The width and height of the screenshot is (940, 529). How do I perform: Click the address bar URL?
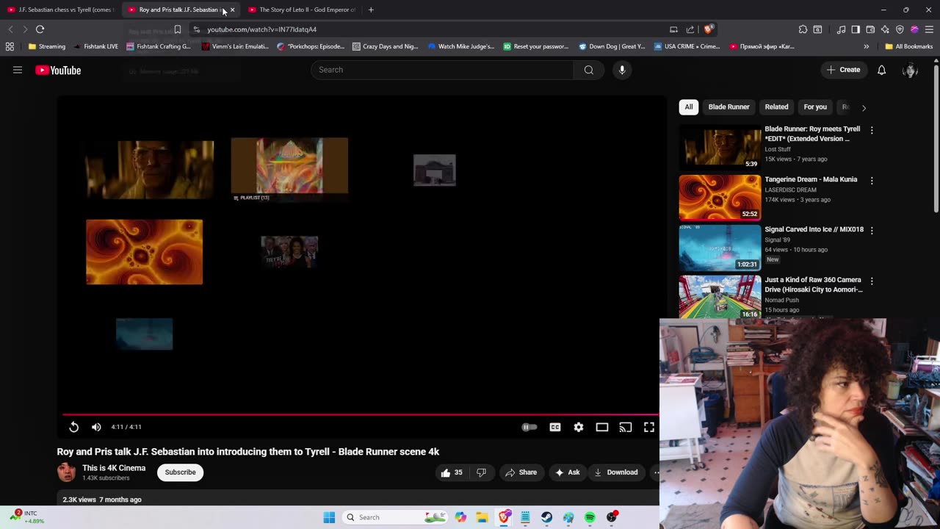262,29
